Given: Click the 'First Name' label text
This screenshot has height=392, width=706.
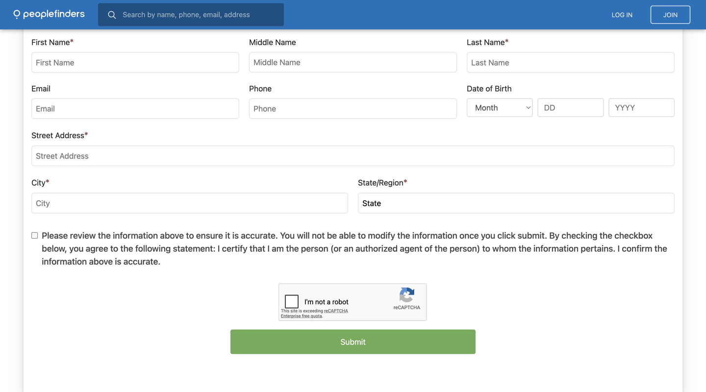Looking at the screenshot, I should tap(52, 43).
